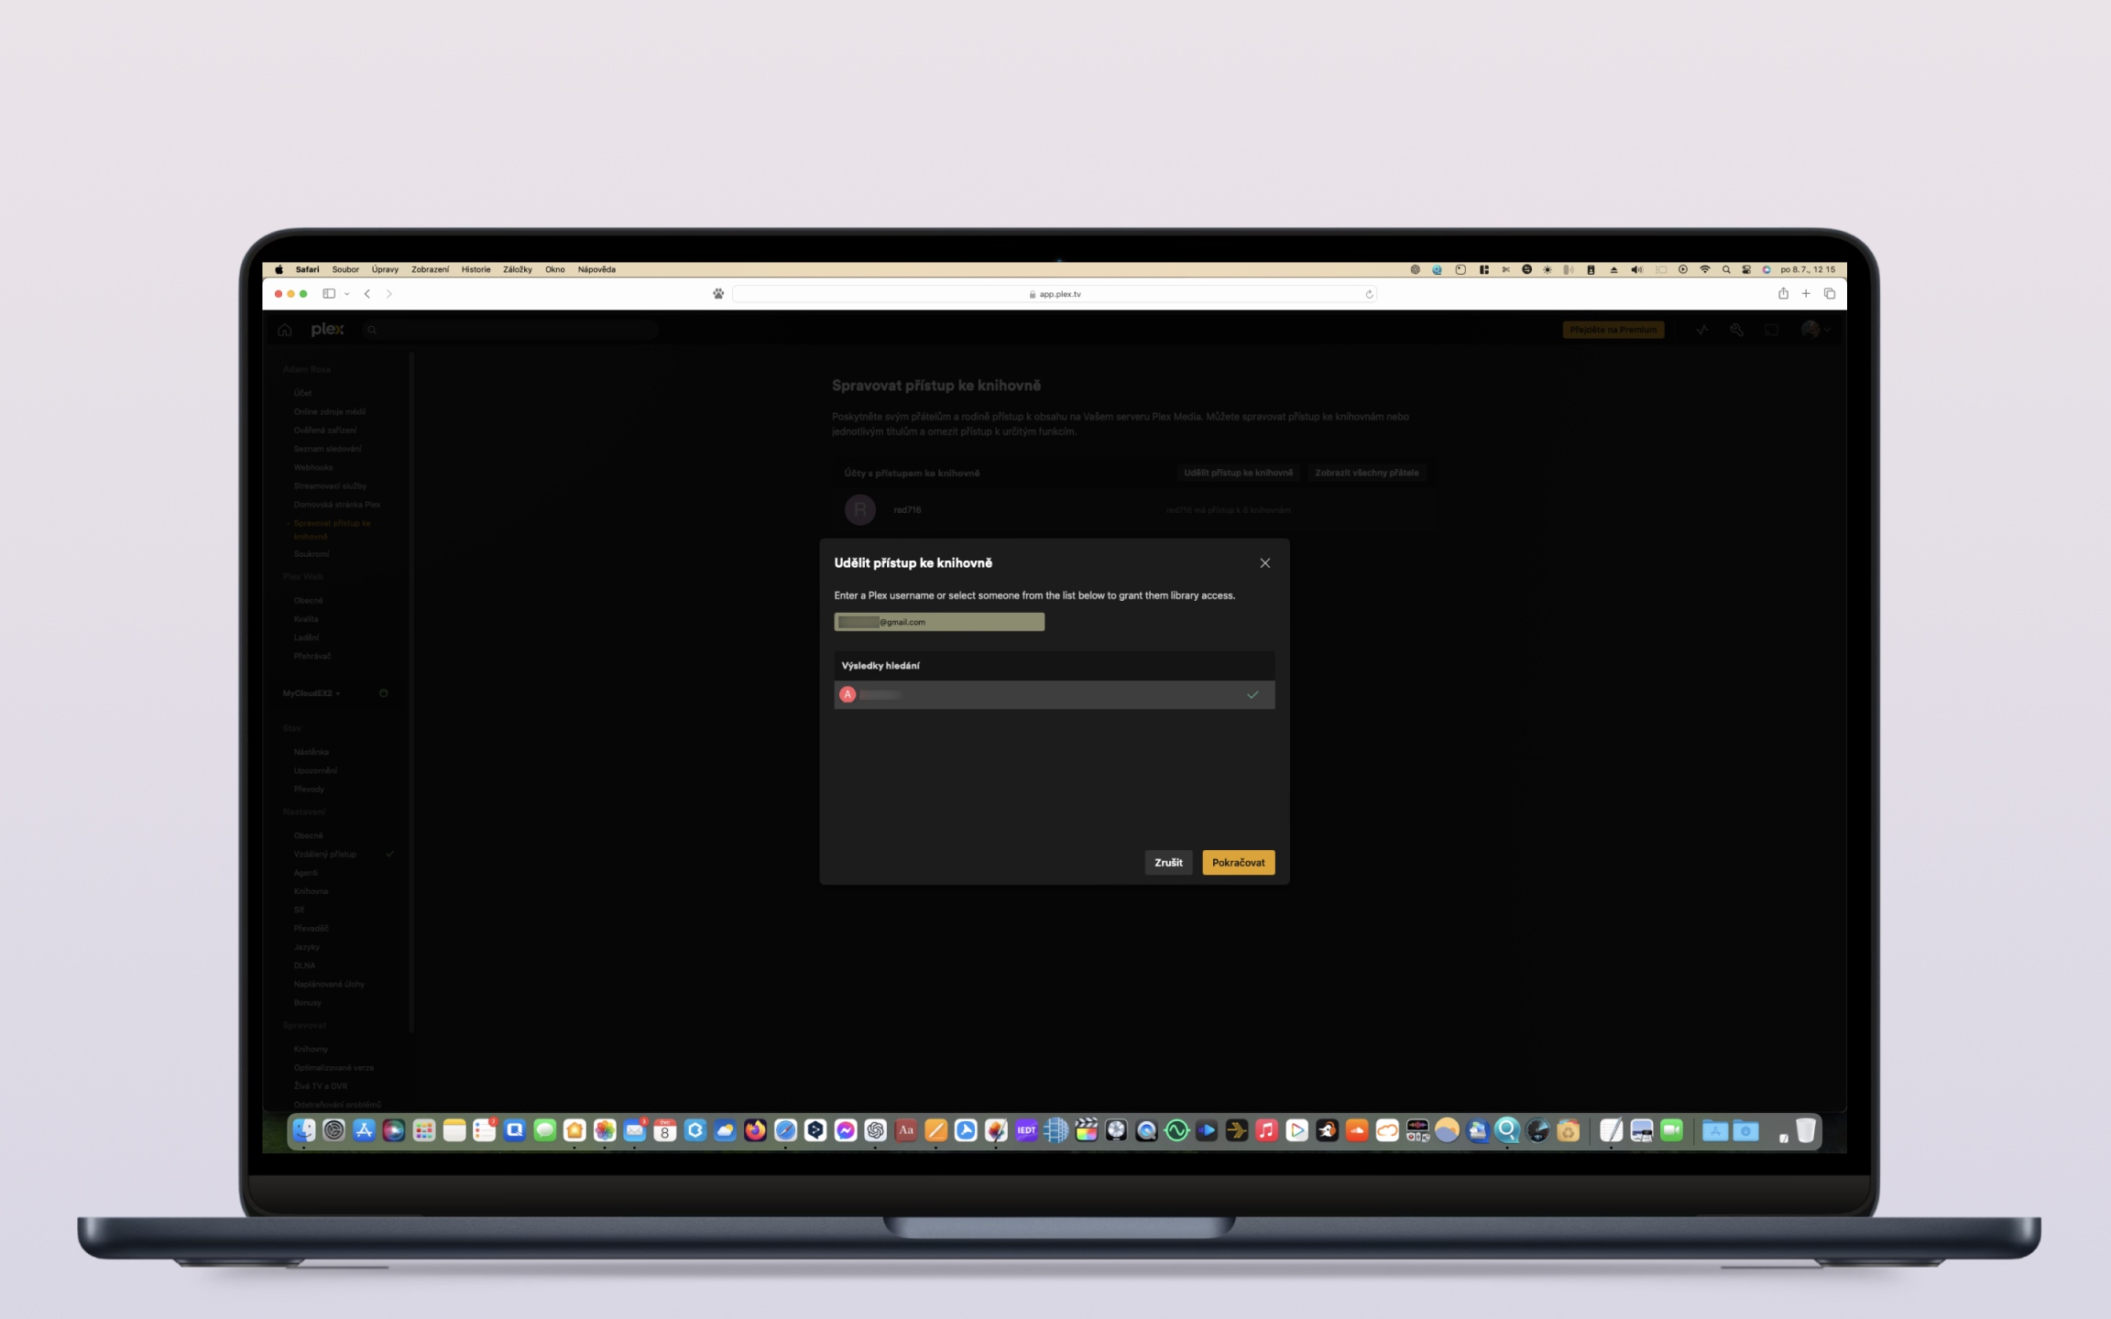Click the Zrušit button
2111x1319 pixels.
[1167, 862]
